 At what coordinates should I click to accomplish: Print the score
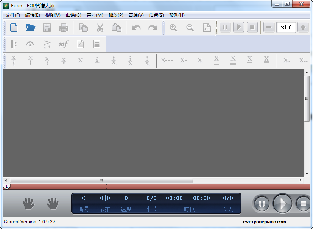coord(63,27)
